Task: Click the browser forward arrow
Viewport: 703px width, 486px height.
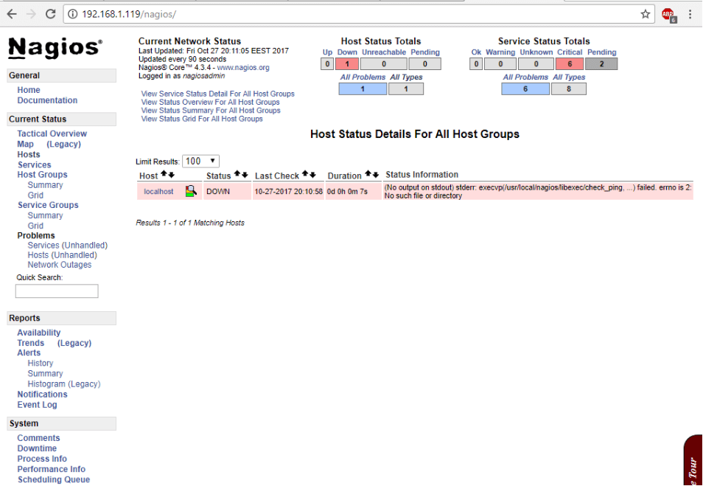Action: click(x=31, y=14)
